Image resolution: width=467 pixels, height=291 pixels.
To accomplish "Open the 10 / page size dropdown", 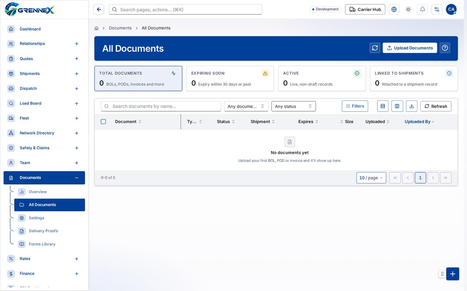I will pos(371,178).
